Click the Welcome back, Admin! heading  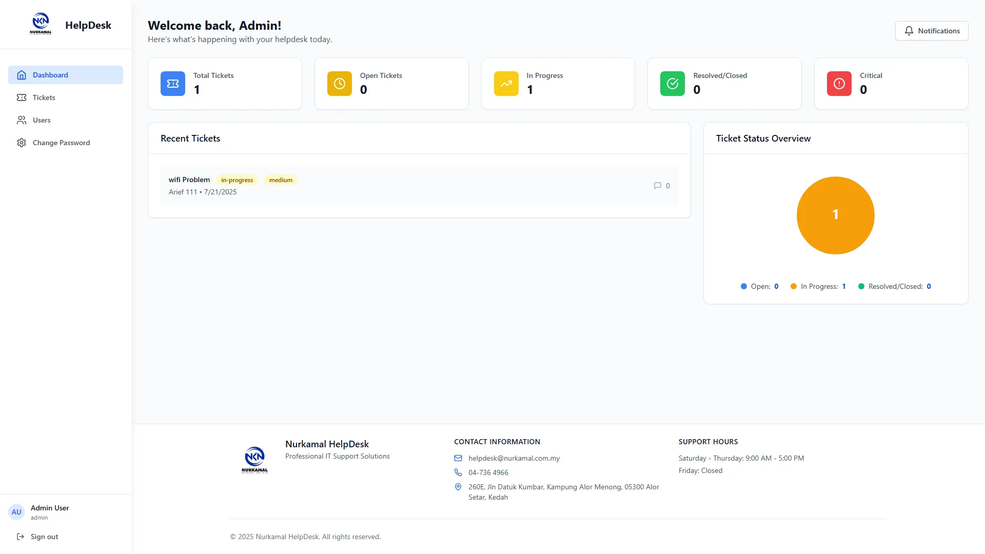tap(214, 26)
